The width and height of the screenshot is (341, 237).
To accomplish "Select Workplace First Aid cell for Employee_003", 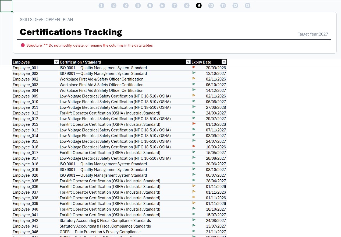I will point(125,85).
